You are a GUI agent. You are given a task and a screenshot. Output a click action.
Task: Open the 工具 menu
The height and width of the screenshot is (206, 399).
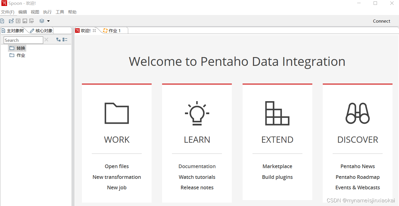click(60, 12)
